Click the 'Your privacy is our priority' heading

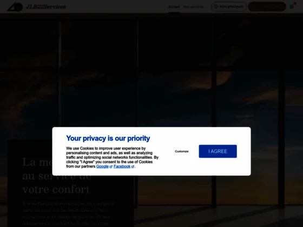pos(108,138)
